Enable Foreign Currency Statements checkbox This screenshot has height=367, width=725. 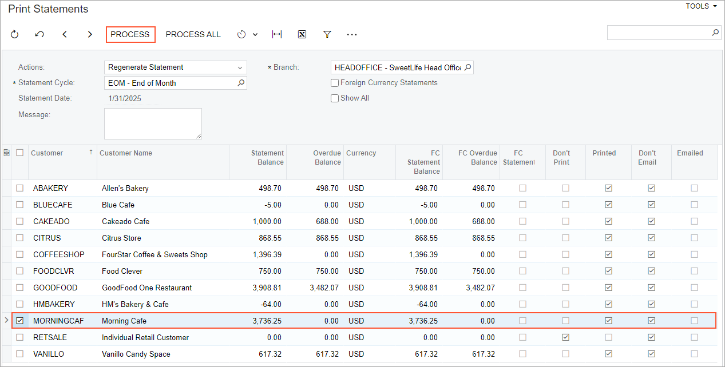click(335, 83)
